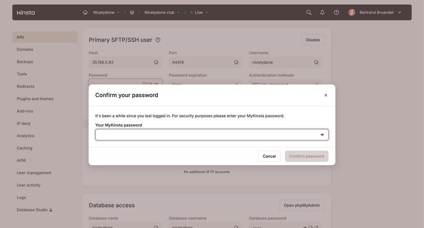
Task: Click the 'Authentication methods' label
Action: click(x=271, y=75)
